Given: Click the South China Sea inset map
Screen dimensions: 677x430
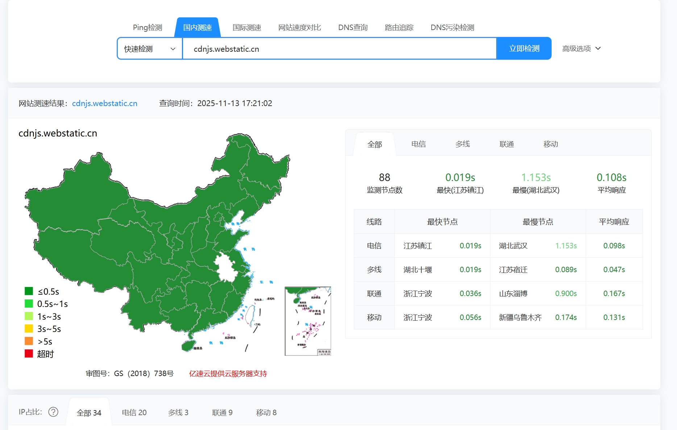Looking at the screenshot, I should [x=308, y=321].
